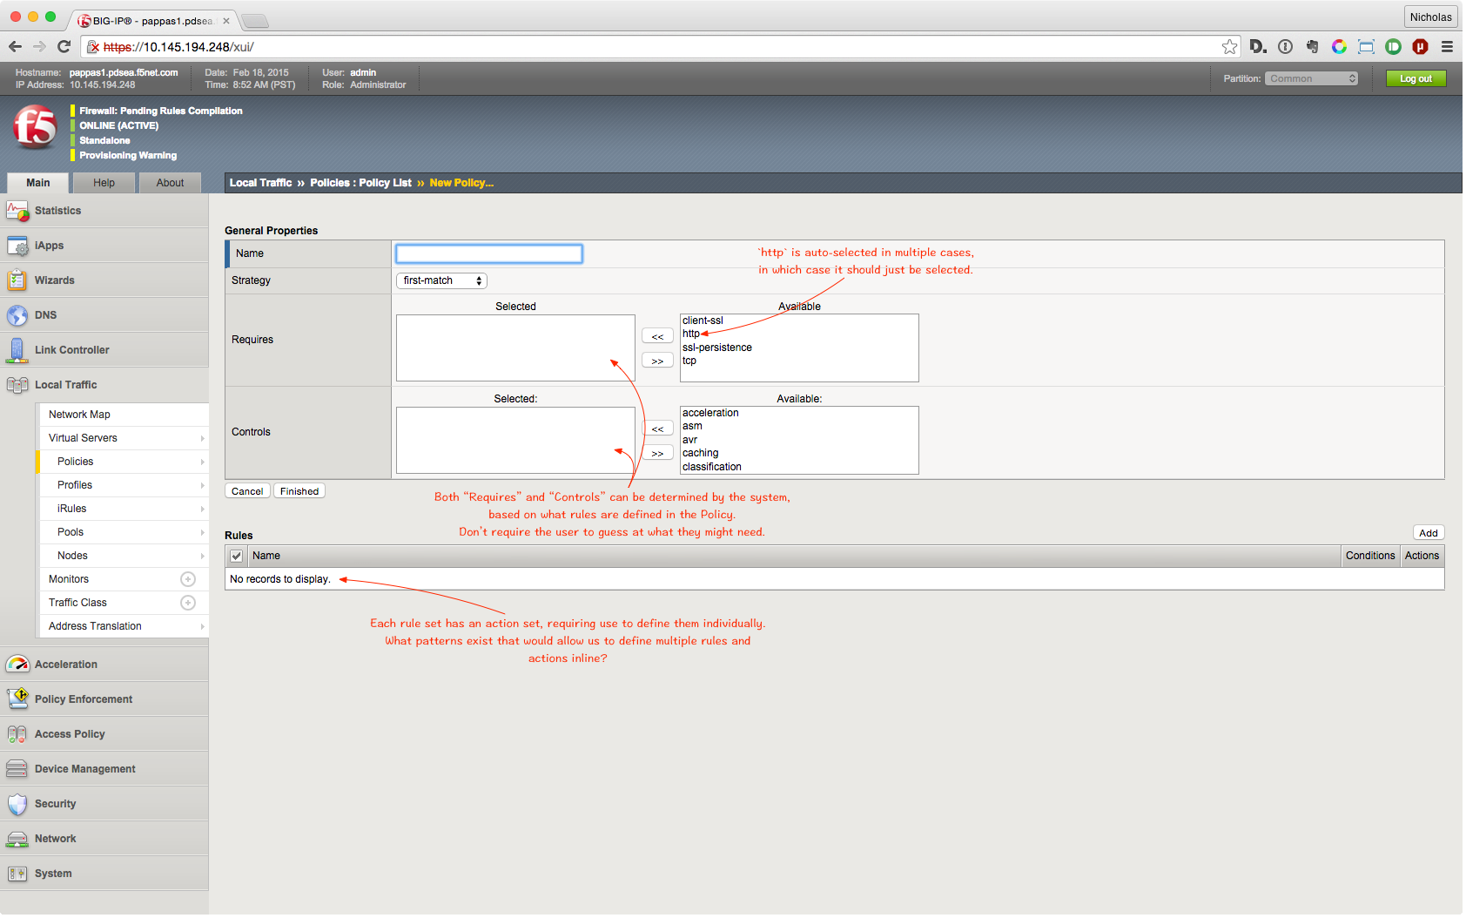Viewport: 1466px width, 918px height.
Task: Open Device Management icon
Action: pyautogui.click(x=17, y=769)
